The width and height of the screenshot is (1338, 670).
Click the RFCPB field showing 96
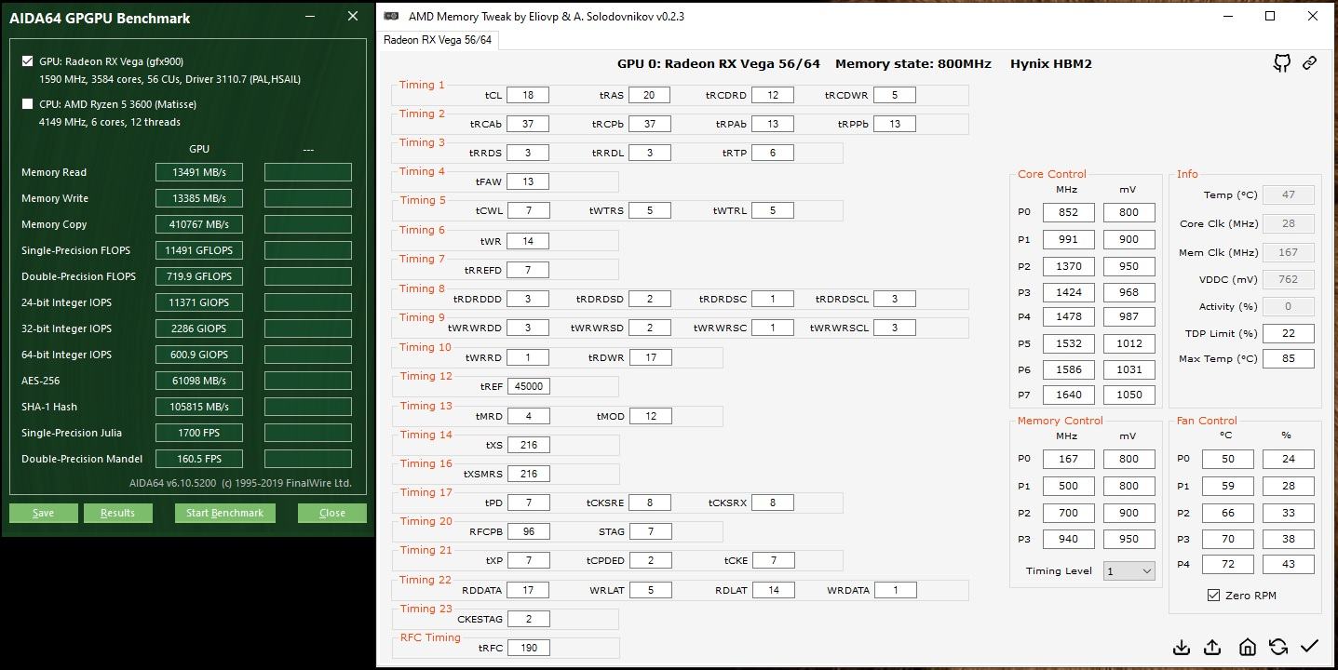[x=528, y=531]
